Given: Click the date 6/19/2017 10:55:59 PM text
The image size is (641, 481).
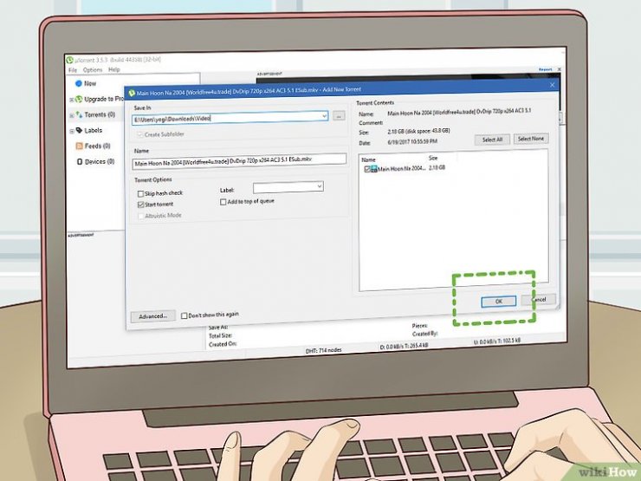Looking at the screenshot, I should pyautogui.click(x=411, y=141).
